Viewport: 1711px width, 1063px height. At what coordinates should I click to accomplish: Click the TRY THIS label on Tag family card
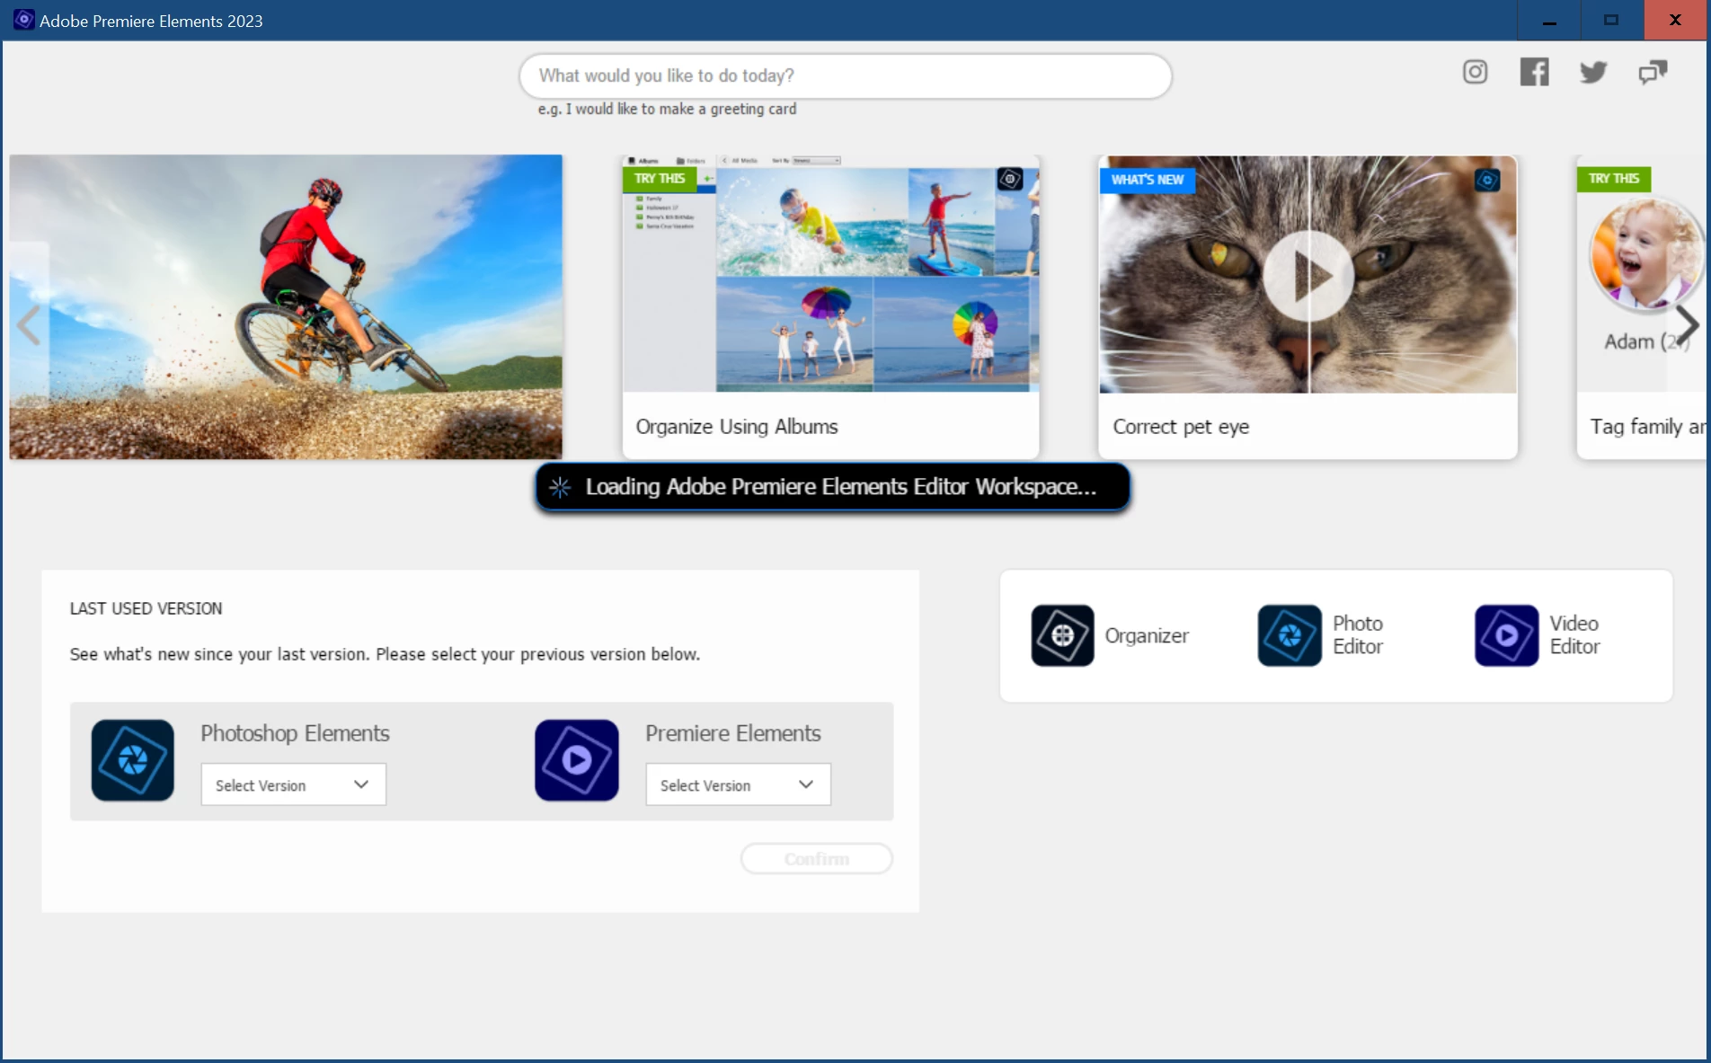point(1614,178)
